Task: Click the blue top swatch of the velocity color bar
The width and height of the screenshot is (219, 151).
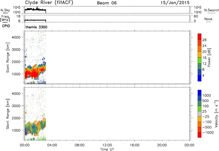Action: (x=200, y=93)
